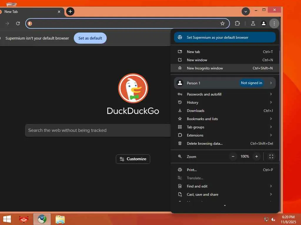Expand Cast, save and share submenu arrow

click(x=271, y=194)
